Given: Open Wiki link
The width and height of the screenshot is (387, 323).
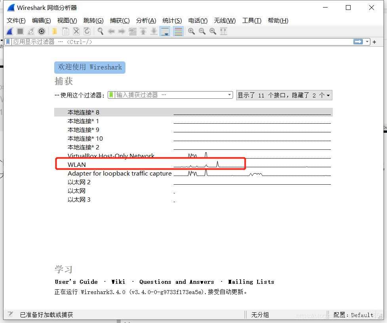Looking at the screenshot, I should click(x=118, y=282).
